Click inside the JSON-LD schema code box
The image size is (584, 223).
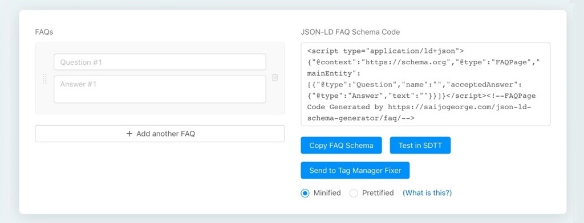click(425, 84)
